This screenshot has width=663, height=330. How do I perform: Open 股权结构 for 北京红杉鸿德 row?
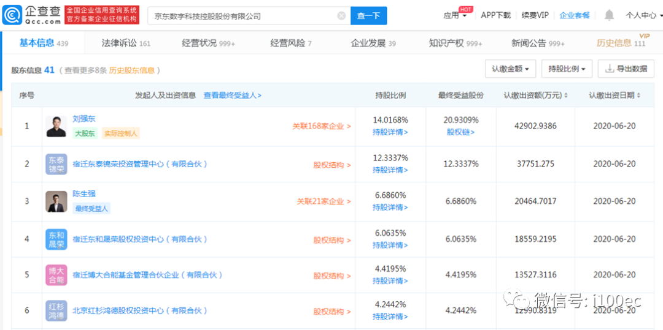point(332,312)
